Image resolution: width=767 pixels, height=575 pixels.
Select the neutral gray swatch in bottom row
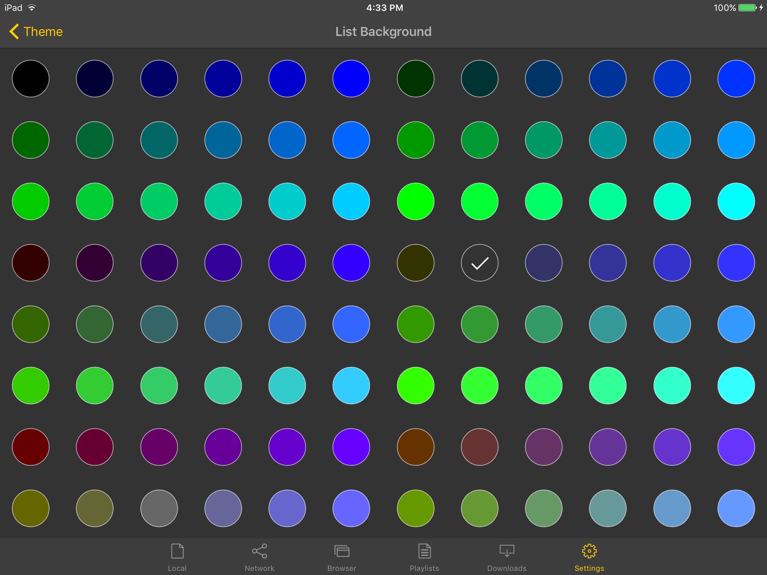pyautogui.click(x=159, y=508)
